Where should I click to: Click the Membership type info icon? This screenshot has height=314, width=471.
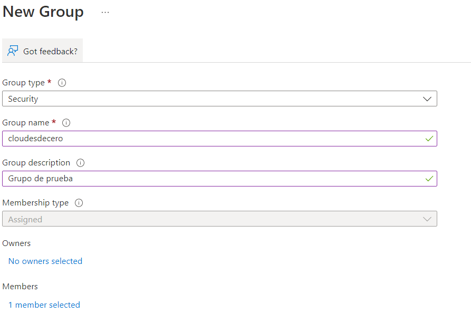(79, 203)
